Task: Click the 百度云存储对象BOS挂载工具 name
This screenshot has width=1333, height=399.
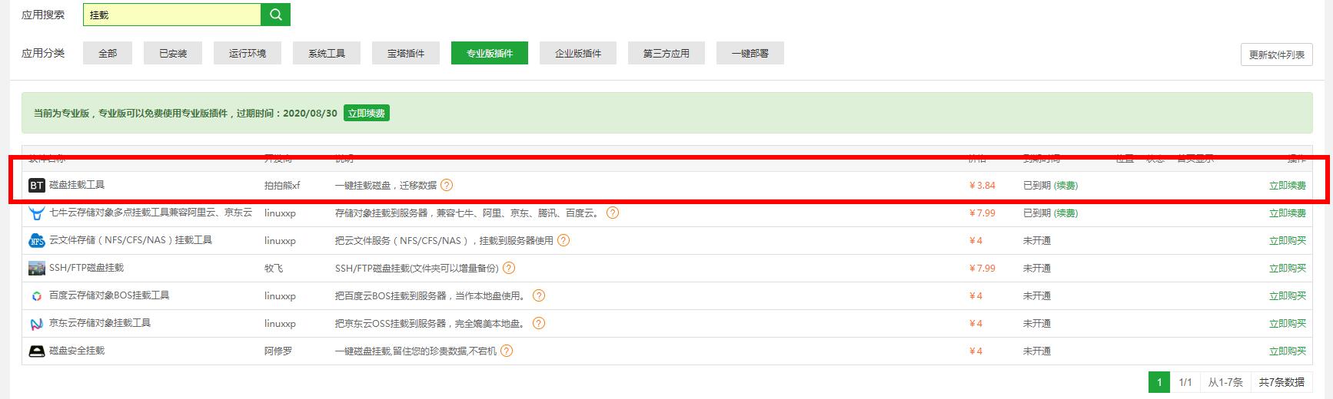Action: tap(109, 295)
